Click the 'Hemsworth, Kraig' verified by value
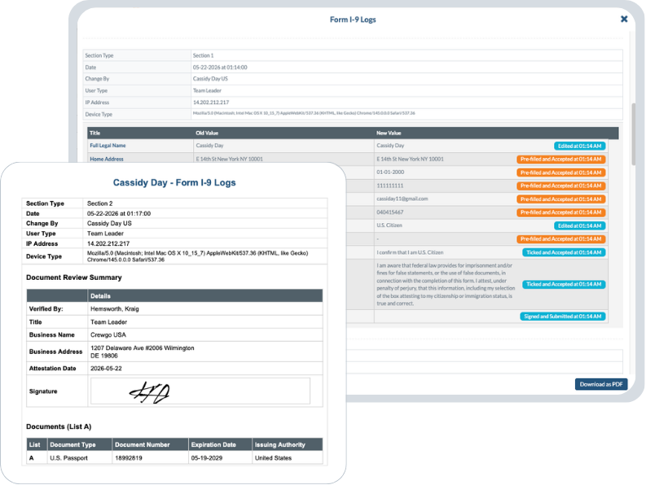This screenshot has width=646, height=485. pyautogui.click(x=115, y=308)
